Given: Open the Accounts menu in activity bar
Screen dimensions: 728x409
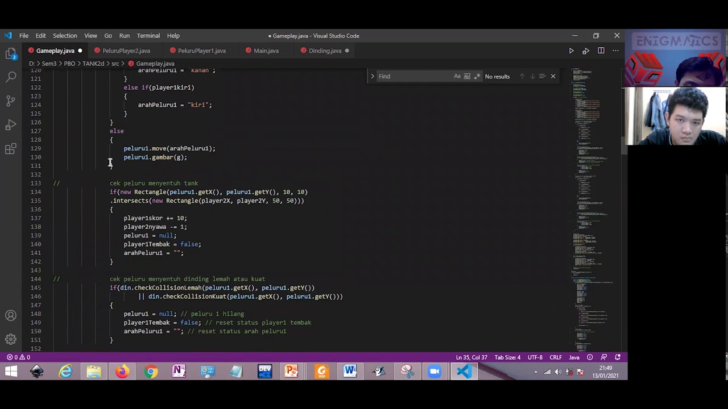Looking at the screenshot, I should [x=11, y=315].
